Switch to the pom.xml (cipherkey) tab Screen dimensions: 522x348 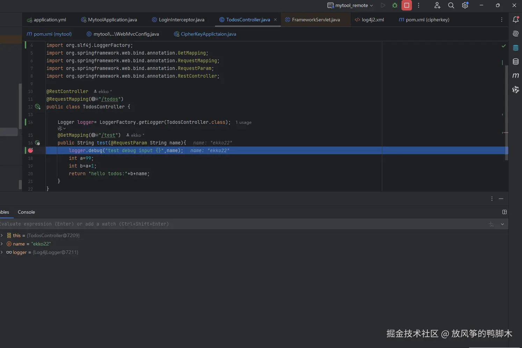(x=424, y=20)
